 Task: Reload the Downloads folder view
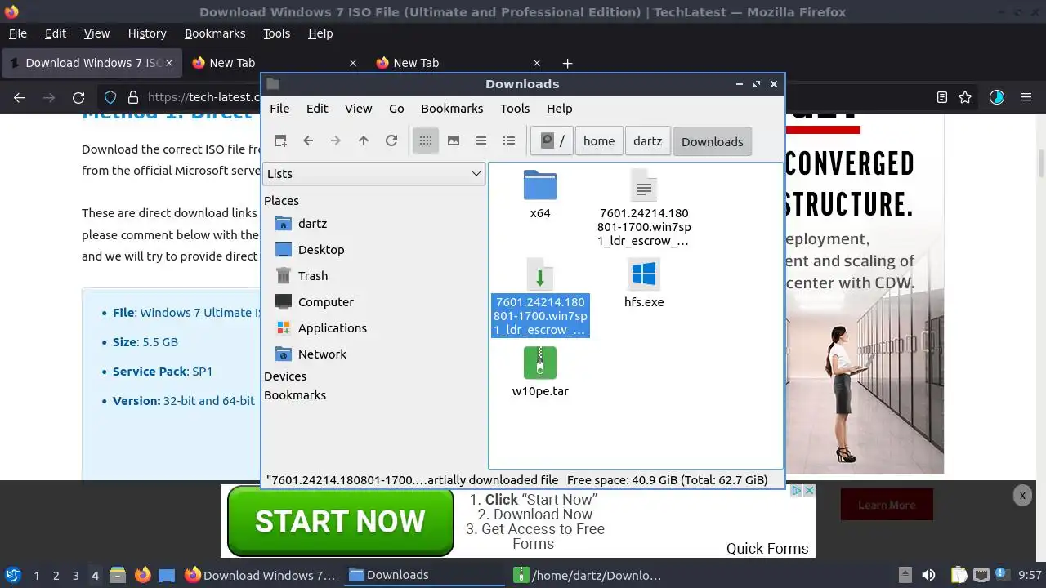coord(391,140)
